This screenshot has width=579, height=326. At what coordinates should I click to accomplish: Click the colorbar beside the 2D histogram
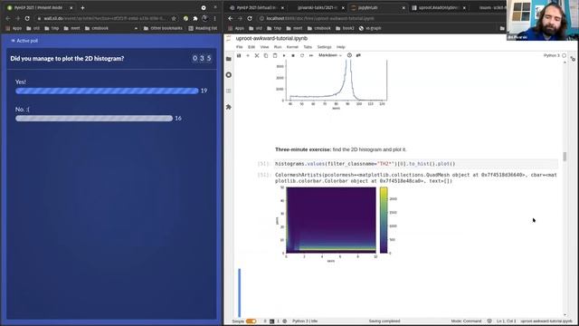[x=384, y=220]
